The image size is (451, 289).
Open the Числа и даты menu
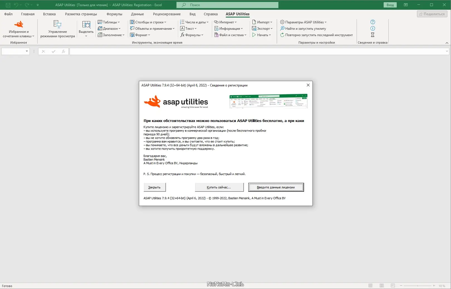(194, 22)
